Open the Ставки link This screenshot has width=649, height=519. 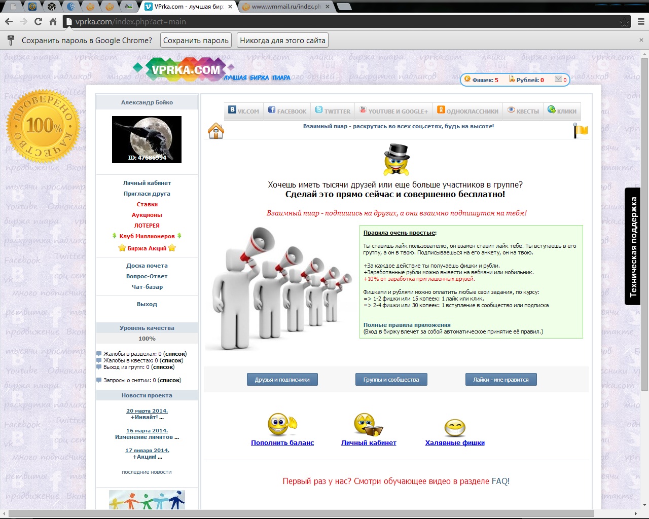tap(147, 204)
